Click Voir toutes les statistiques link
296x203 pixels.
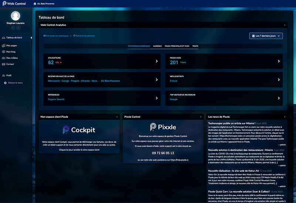tap(57, 36)
